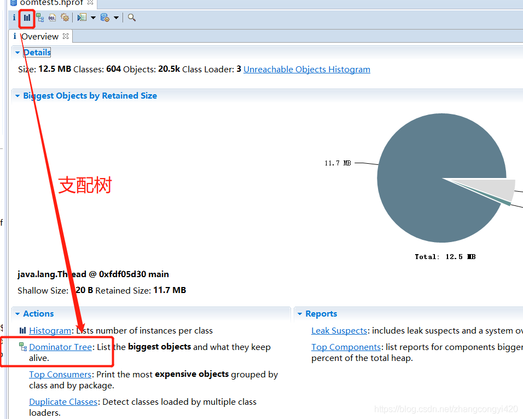Open the Top Consumers link
The image size is (523, 419).
pos(60,375)
